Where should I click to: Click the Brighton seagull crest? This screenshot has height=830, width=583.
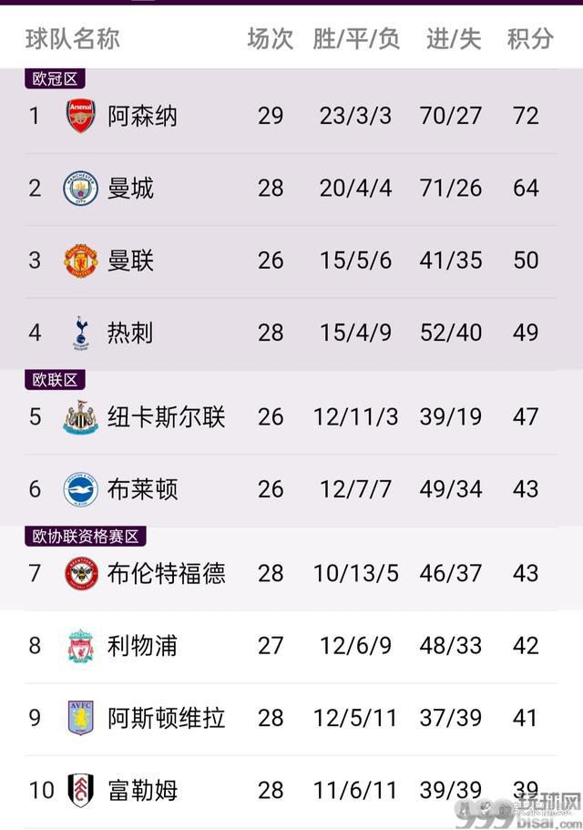coord(80,489)
